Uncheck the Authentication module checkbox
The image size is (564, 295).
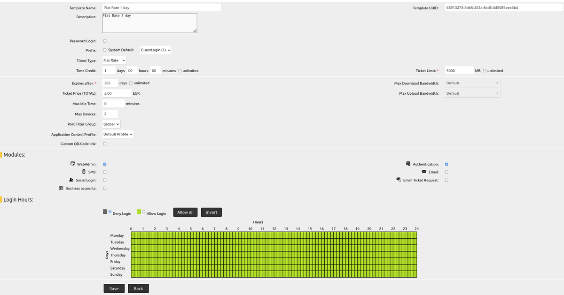tap(446, 164)
